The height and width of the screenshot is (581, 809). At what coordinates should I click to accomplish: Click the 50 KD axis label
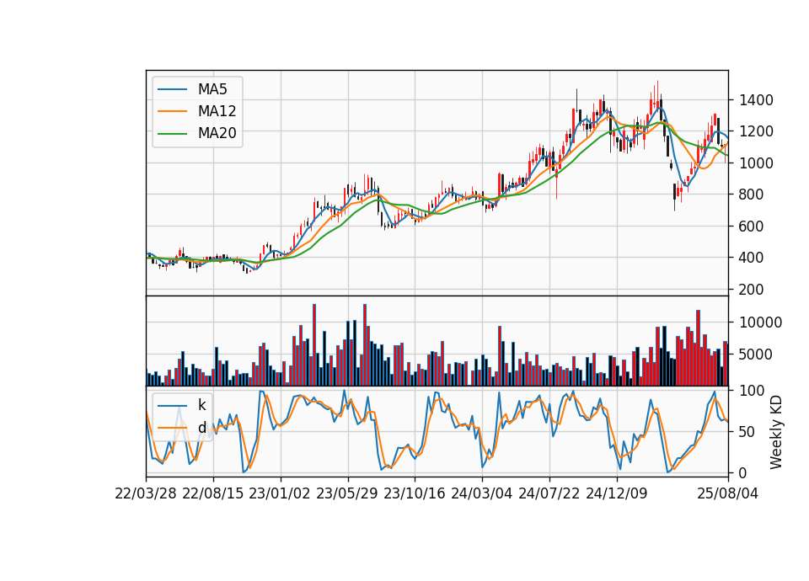tap(747, 431)
